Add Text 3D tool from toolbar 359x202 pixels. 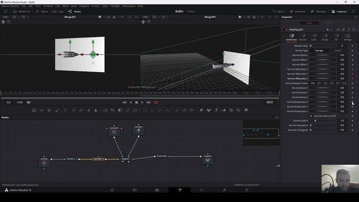pyautogui.click(x=216, y=111)
